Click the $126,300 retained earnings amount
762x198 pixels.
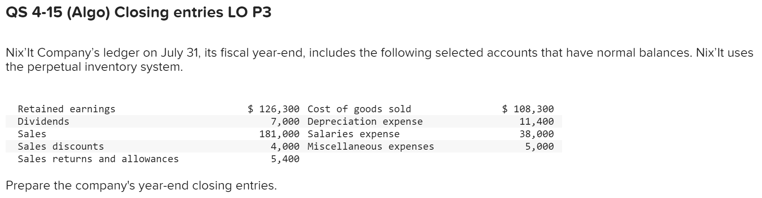[274, 109]
